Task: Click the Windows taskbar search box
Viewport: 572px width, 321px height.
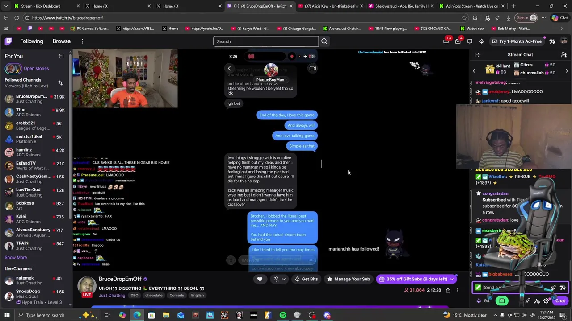Action: pyautogui.click(x=58, y=315)
